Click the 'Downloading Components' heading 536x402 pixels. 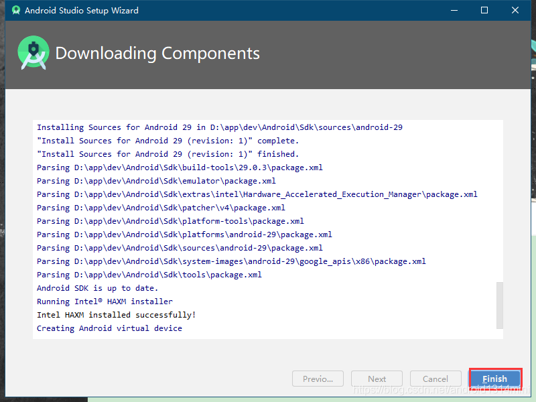tap(157, 54)
